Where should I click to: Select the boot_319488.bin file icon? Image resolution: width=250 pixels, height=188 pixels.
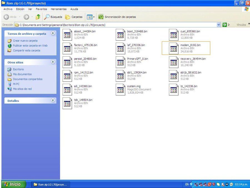[x=120, y=35]
